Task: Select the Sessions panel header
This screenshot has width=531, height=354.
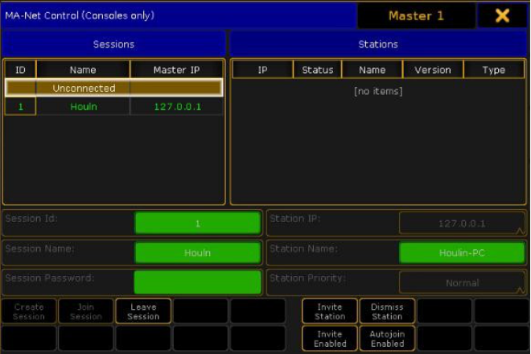Action: coord(113,44)
